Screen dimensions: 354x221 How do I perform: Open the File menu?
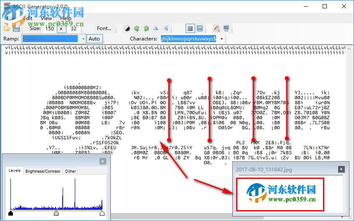click(x=10, y=18)
